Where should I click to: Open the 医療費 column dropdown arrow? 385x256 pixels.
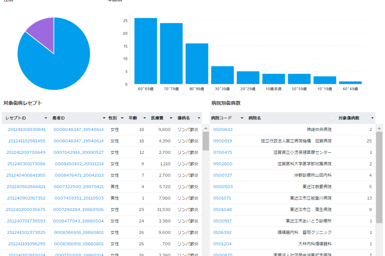(x=171, y=118)
